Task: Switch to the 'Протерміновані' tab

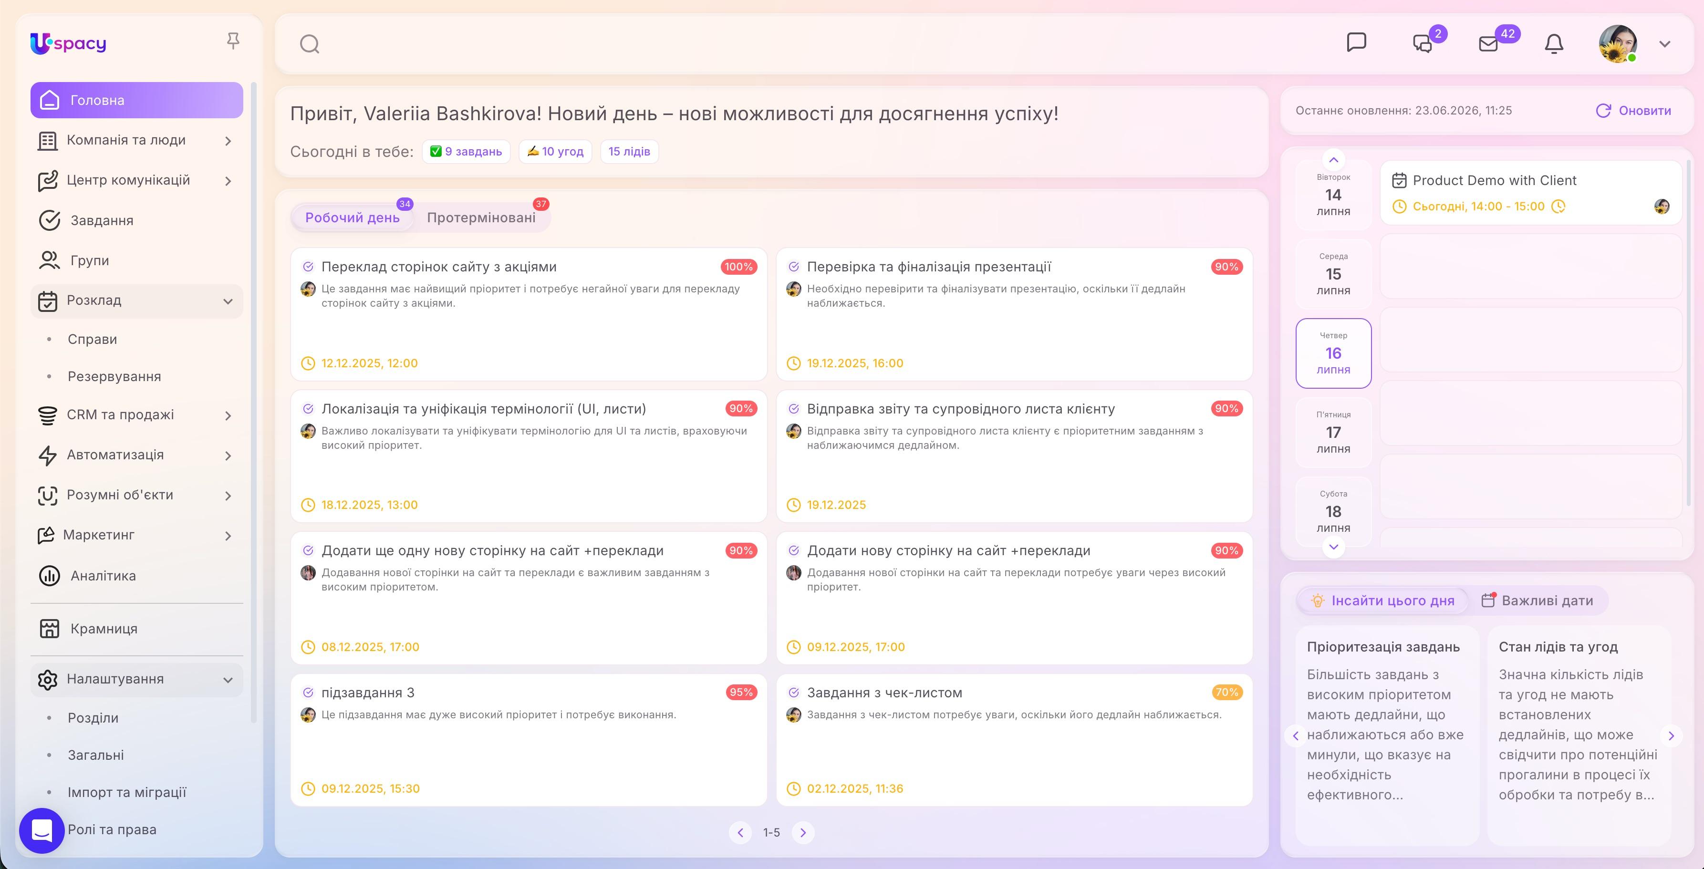Action: pyautogui.click(x=481, y=217)
